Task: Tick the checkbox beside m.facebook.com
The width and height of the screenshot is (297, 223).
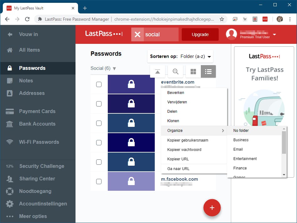Action: pyautogui.click(x=99, y=181)
